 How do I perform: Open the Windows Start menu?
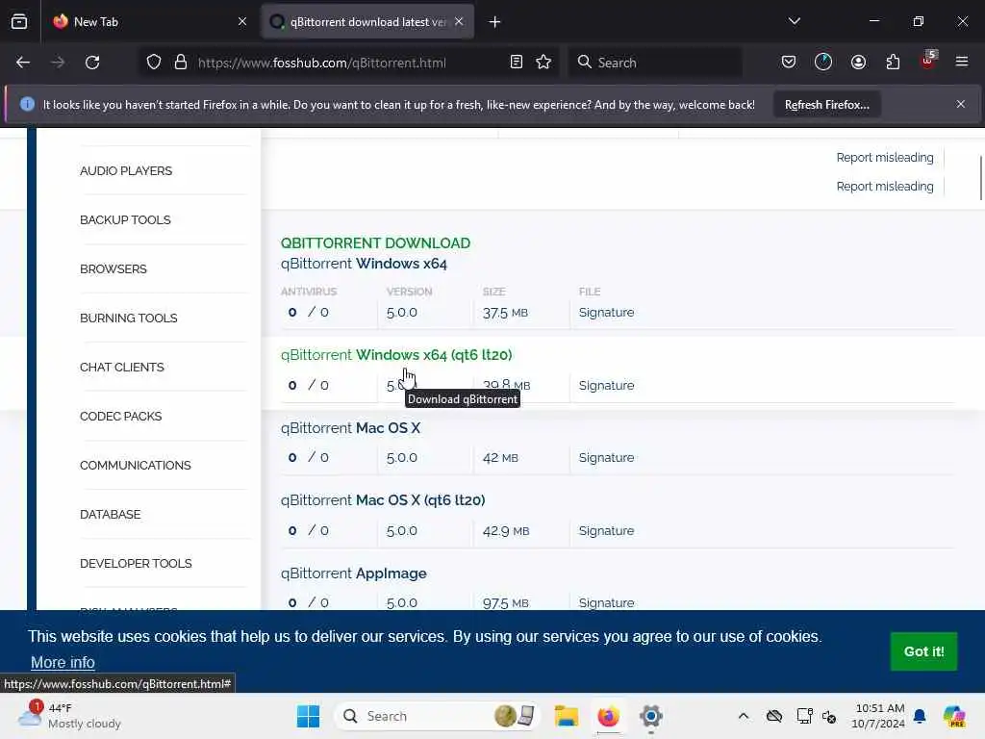click(308, 716)
